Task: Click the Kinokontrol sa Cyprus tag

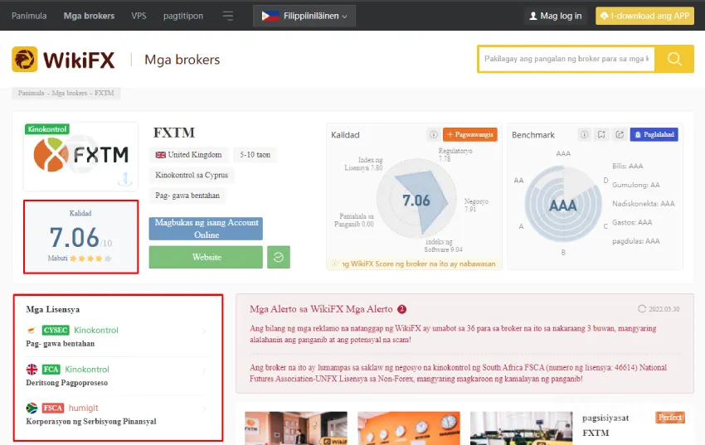Action: [x=192, y=175]
